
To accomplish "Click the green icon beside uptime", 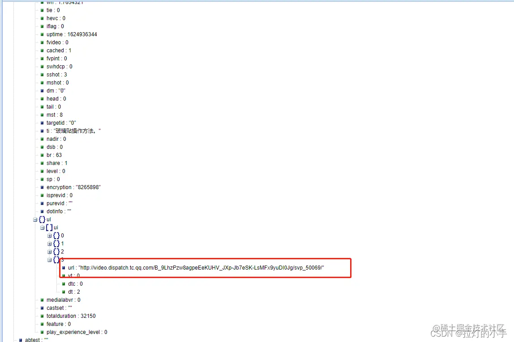I will [42, 34].
